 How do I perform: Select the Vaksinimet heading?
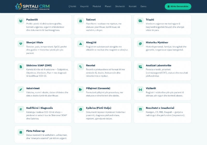click(33, 88)
